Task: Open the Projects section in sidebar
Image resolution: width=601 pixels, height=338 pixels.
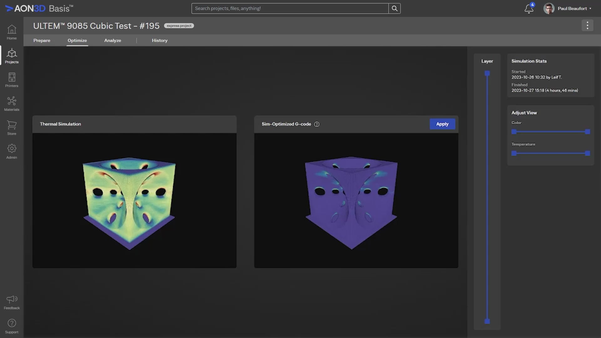Action: (12, 56)
